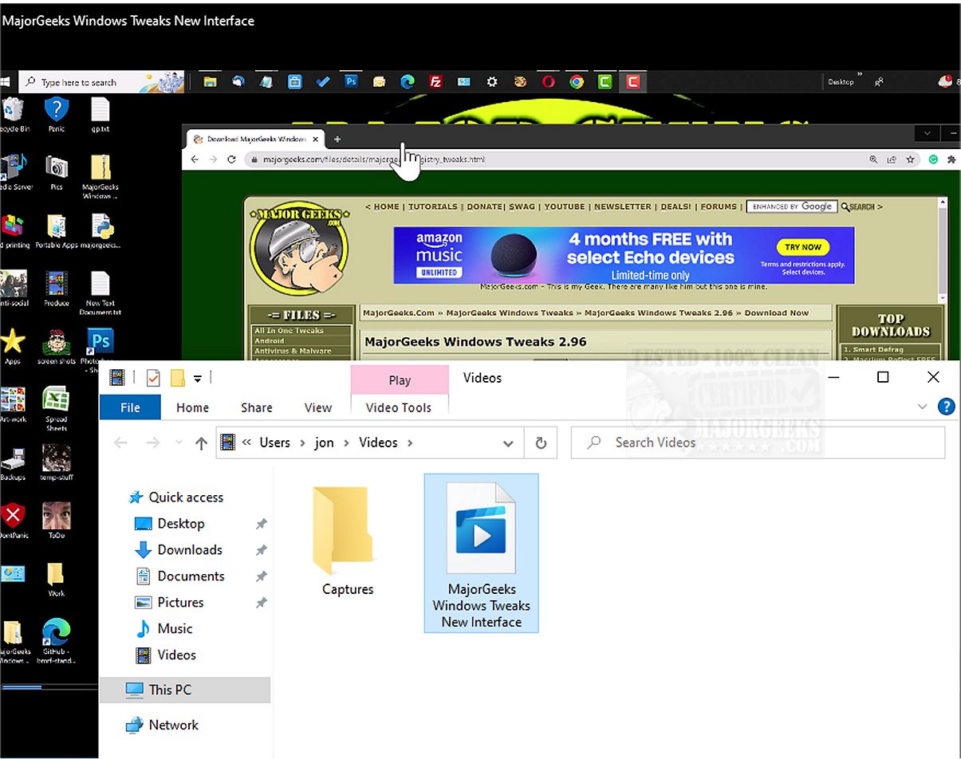The height and width of the screenshot is (759, 961).
Task: Click NEWSLETTER link on MajorGeeks page
Action: click(x=622, y=206)
